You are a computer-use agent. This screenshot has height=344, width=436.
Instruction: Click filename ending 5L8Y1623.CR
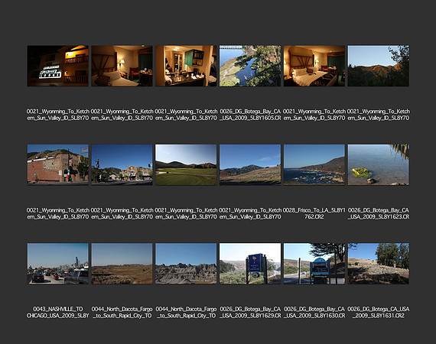click(x=379, y=213)
